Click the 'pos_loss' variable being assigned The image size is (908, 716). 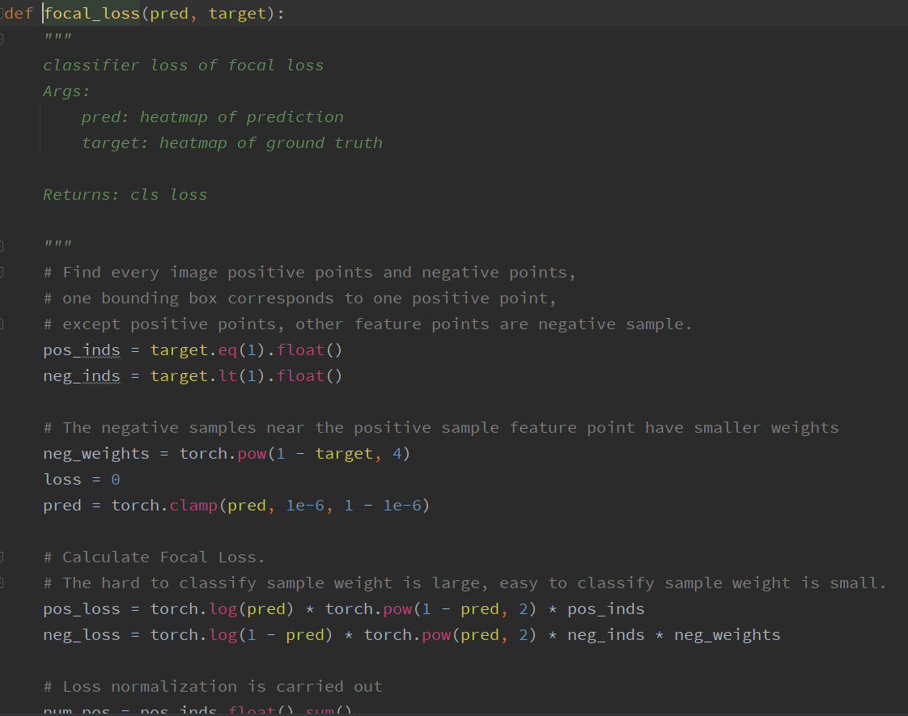pyautogui.click(x=82, y=609)
